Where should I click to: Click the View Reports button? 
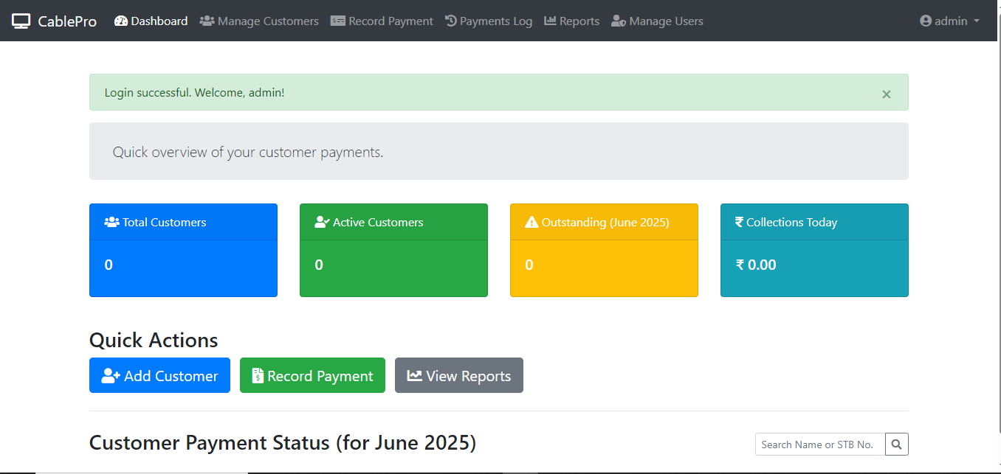459,375
